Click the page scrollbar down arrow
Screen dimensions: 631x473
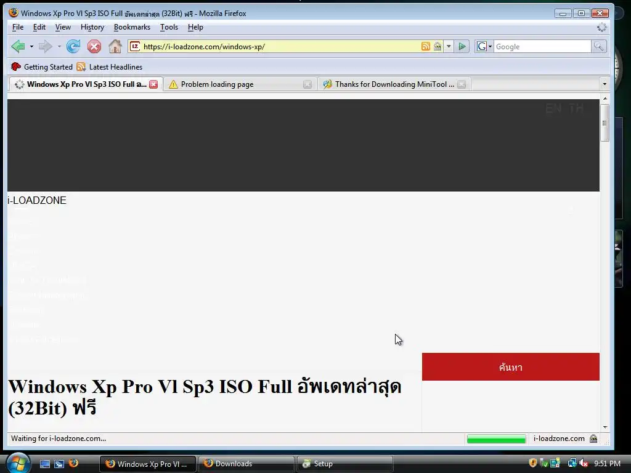[x=605, y=427]
